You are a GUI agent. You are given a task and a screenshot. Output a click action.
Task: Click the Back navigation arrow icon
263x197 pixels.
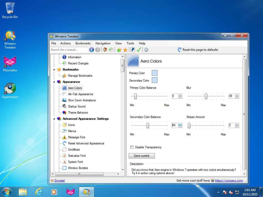click(91, 50)
